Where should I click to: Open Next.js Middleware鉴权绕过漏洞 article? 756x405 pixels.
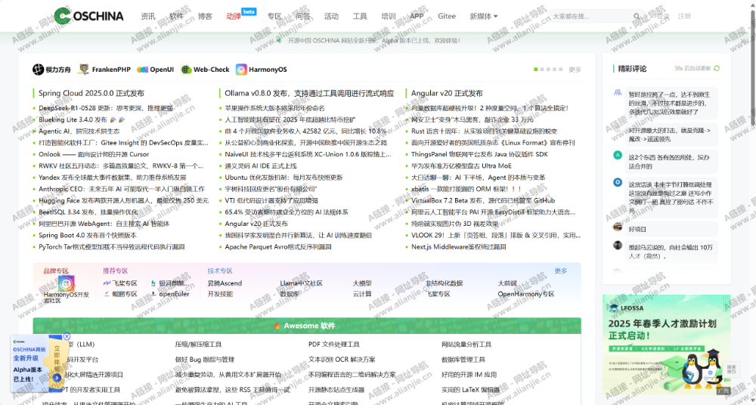pyautogui.click(x=458, y=247)
